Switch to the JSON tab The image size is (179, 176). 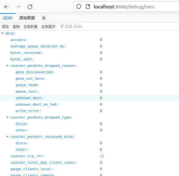(7, 18)
